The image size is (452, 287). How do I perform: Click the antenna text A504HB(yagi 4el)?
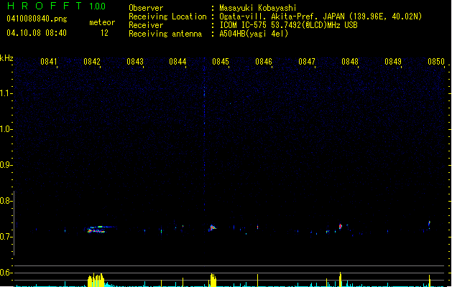[x=254, y=34]
